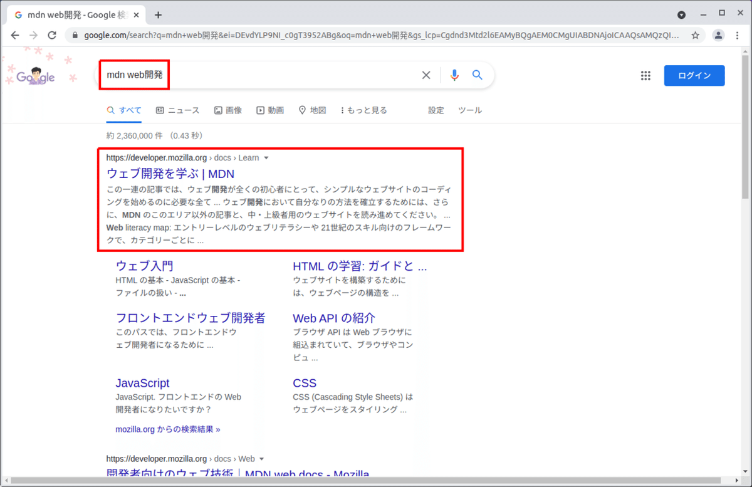This screenshot has width=752, height=487.
Task: Open the ウェブ開発を学ぶ | MDN link
Action: pyautogui.click(x=170, y=173)
